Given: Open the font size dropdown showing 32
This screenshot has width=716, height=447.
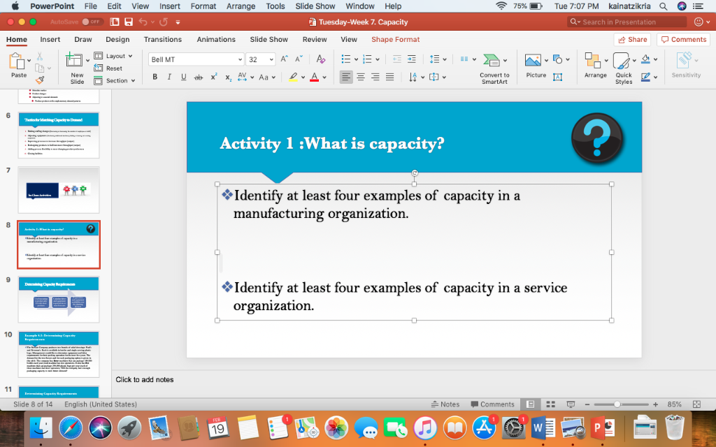Looking at the screenshot, I should click(272, 60).
